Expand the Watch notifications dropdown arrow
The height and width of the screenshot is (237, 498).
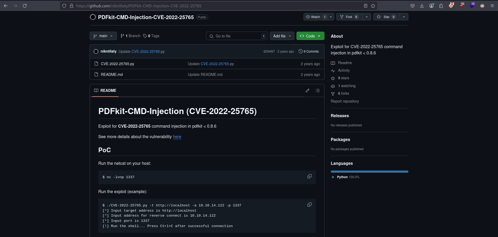click(x=331, y=17)
